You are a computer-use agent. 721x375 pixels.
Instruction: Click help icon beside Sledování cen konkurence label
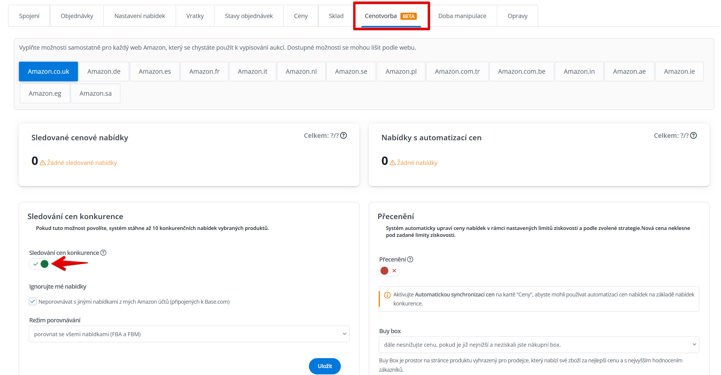pyautogui.click(x=103, y=253)
